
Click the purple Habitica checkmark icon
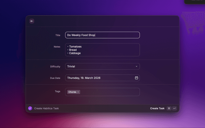[x=30, y=108]
